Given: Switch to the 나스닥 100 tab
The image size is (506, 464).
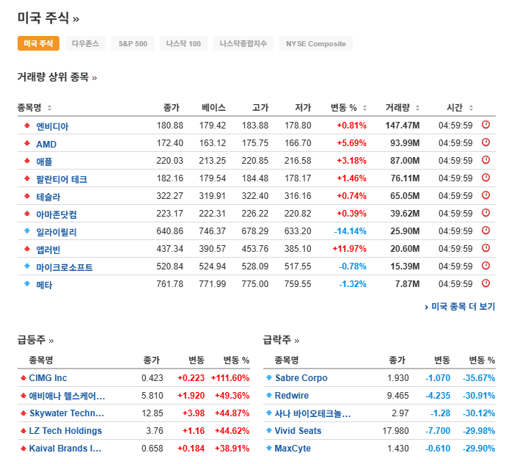Looking at the screenshot, I should point(183,43).
